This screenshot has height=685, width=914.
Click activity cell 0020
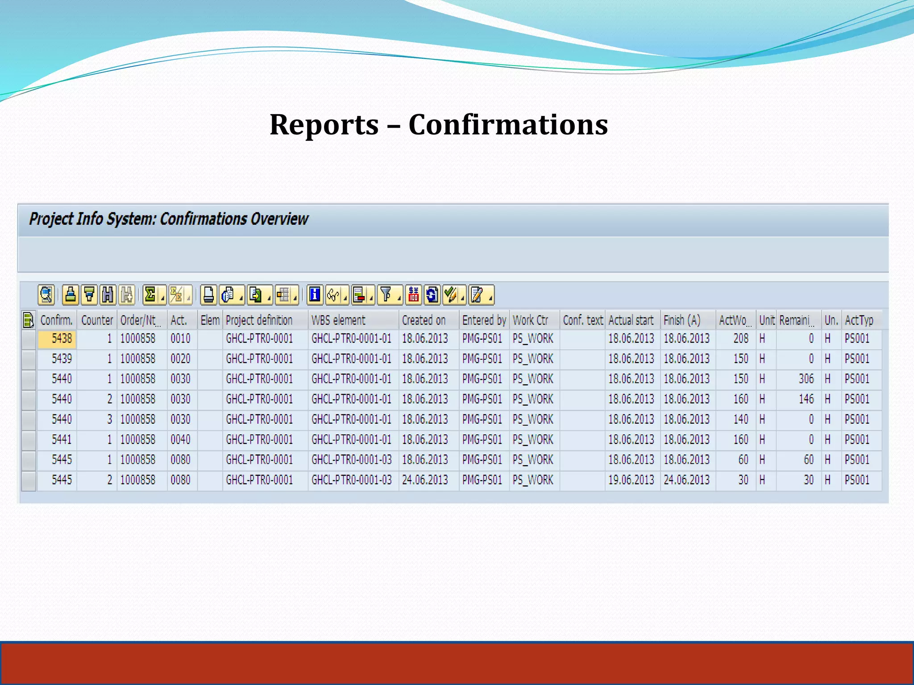point(180,359)
